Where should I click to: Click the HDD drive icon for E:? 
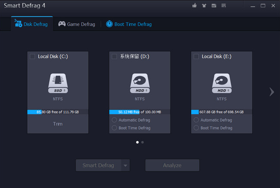222,83
